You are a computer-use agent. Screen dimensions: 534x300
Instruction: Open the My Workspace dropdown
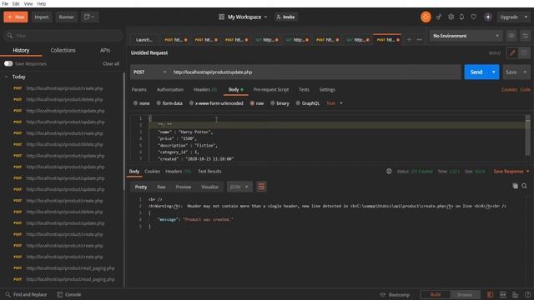243,17
